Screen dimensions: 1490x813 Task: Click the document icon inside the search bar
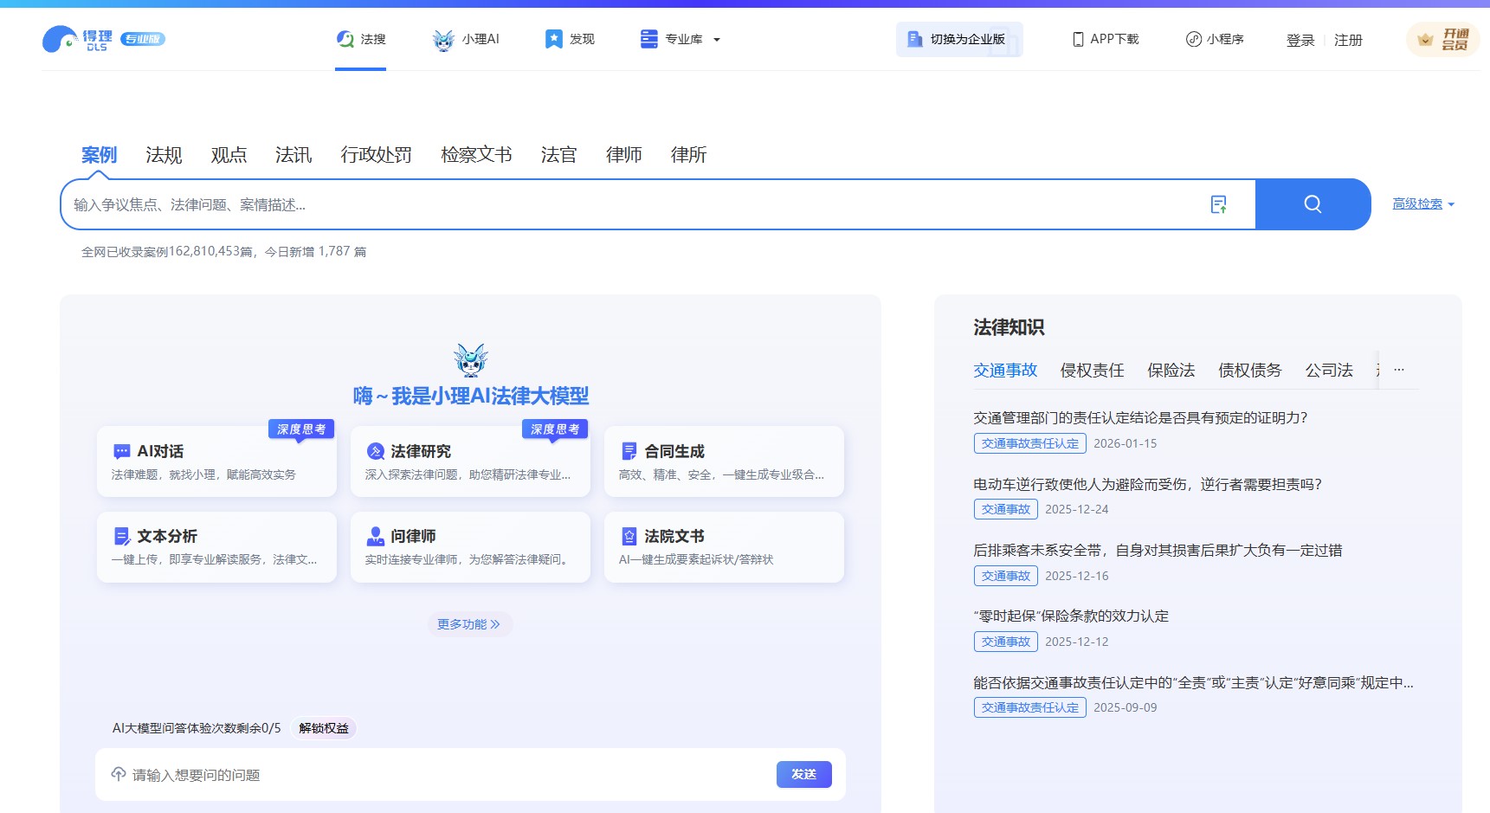[x=1219, y=204]
